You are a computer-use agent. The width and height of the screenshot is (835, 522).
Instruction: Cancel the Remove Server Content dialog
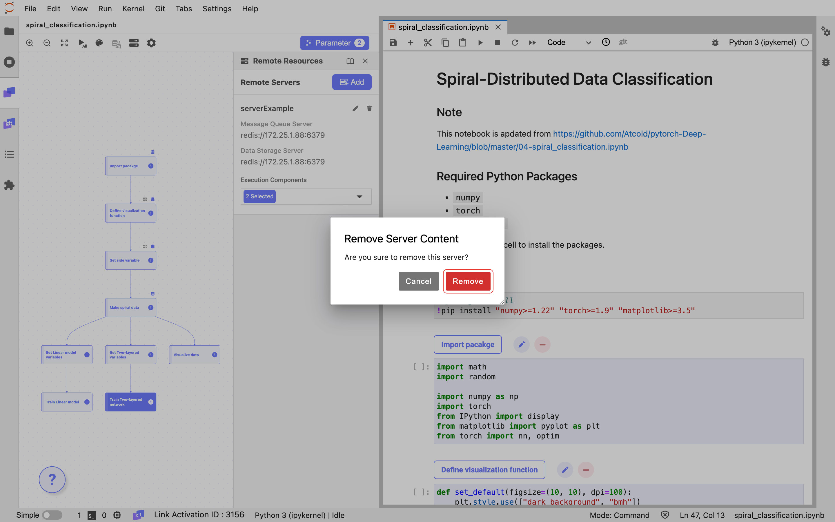pos(418,281)
